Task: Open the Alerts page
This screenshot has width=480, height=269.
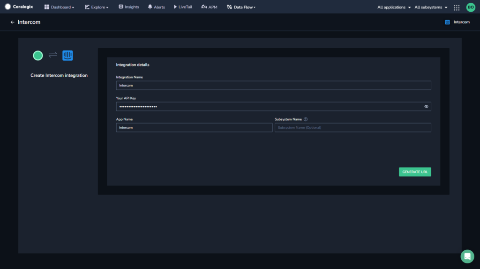Action: (x=157, y=7)
